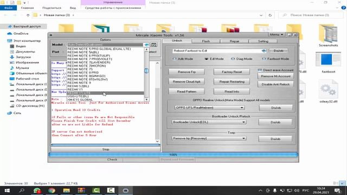The height and width of the screenshot is (195, 347).
Task: Click the log panel vertical scrollbar
Action: (157, 102)
